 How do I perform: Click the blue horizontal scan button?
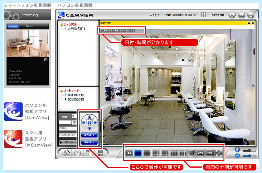[x=90, y=135]
